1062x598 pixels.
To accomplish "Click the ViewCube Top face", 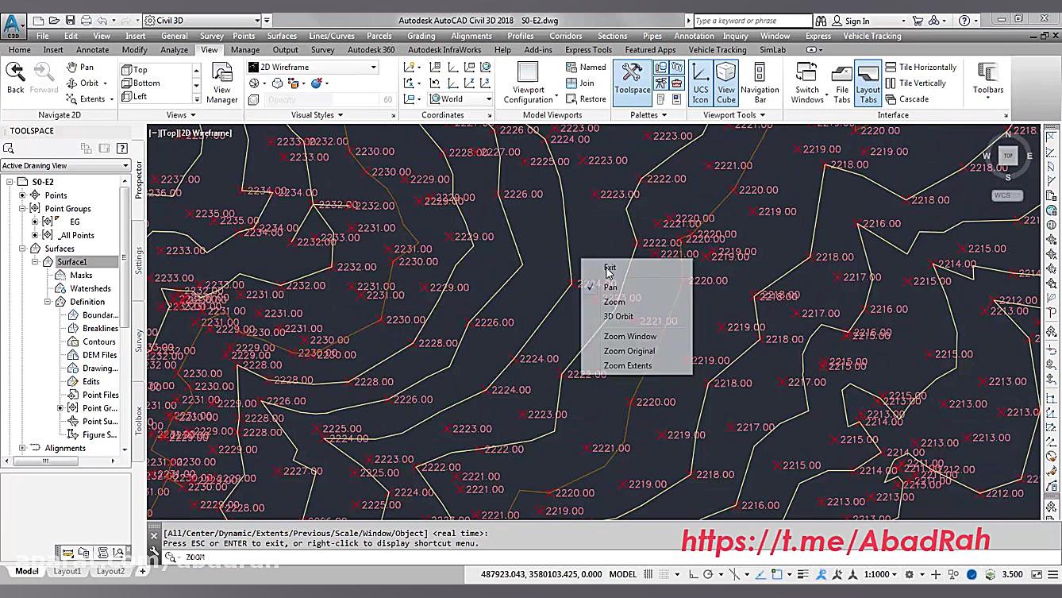I will point(1008,156).
